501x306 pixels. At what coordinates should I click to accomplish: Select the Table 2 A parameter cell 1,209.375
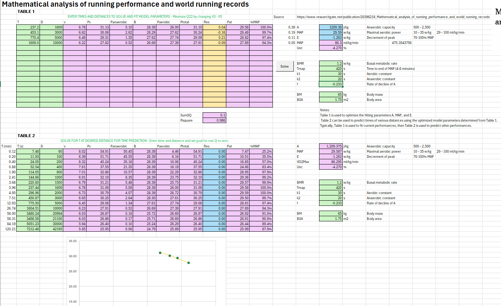331,146
